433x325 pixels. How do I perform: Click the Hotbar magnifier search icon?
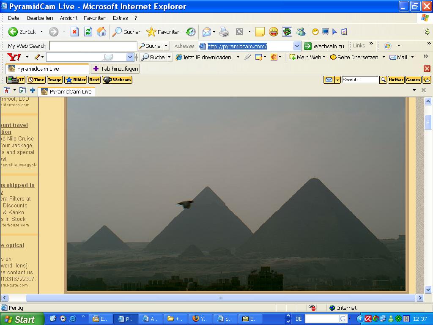click(383, 80)
